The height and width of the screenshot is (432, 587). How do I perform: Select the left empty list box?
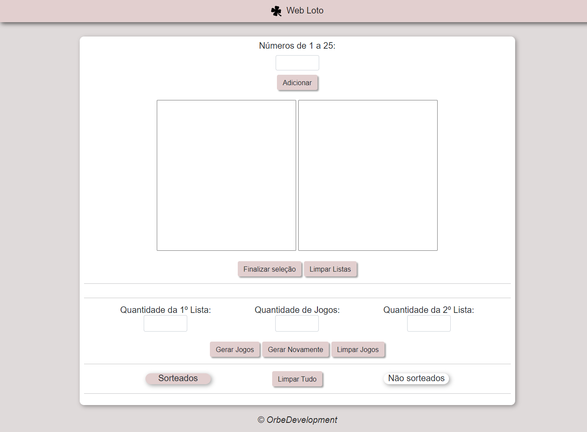point(226,175)
